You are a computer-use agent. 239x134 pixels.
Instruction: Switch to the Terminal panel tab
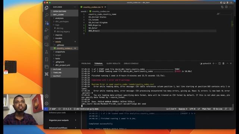(99, 64)
